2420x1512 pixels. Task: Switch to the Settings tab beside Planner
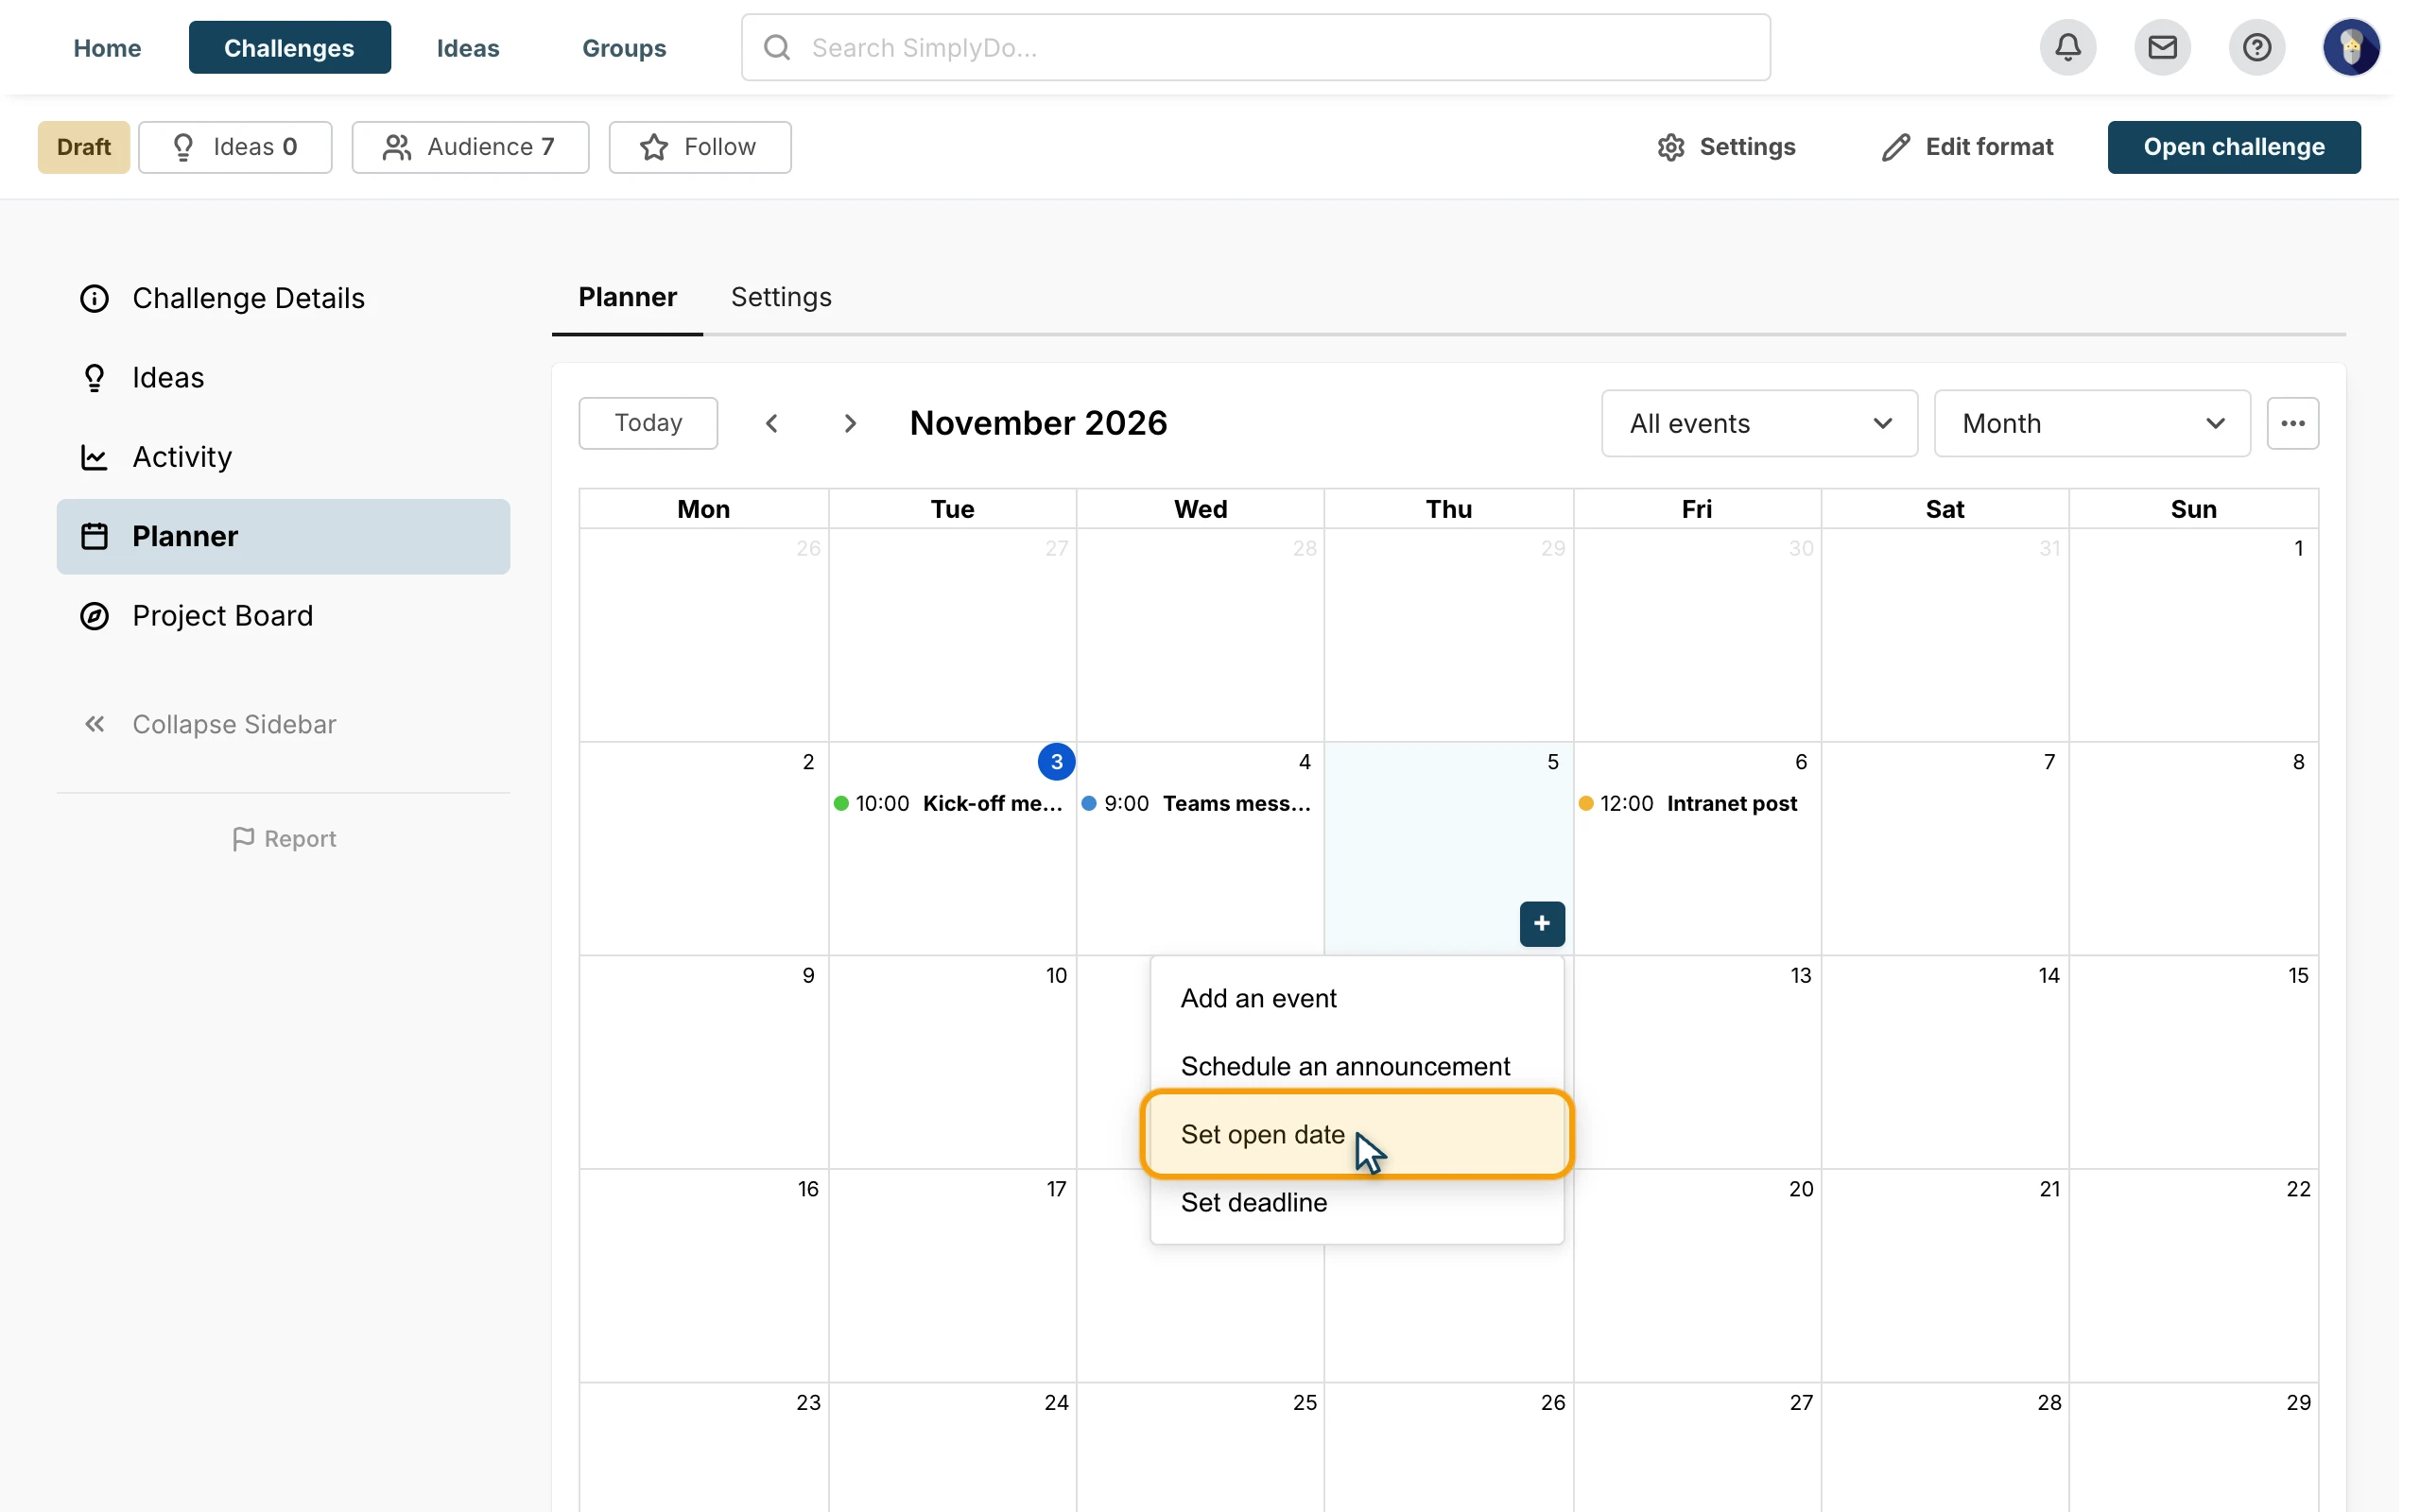(781, 297)
